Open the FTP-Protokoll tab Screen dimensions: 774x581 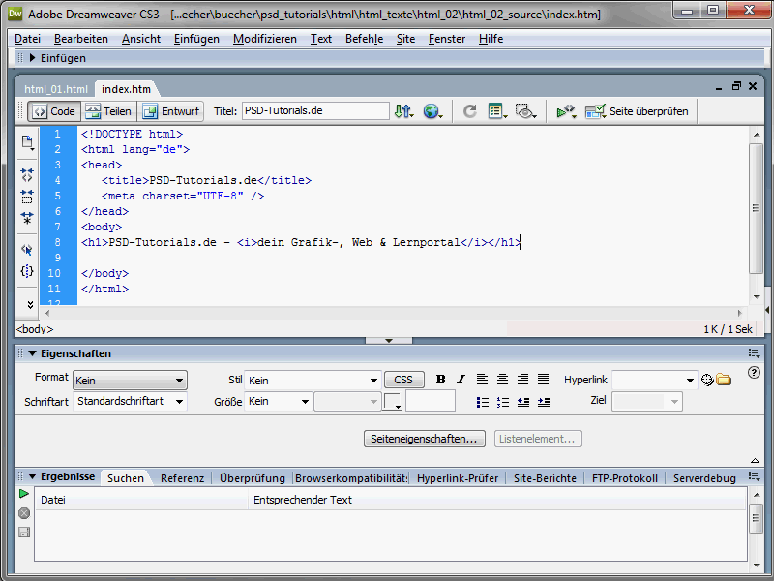(624, 478)
